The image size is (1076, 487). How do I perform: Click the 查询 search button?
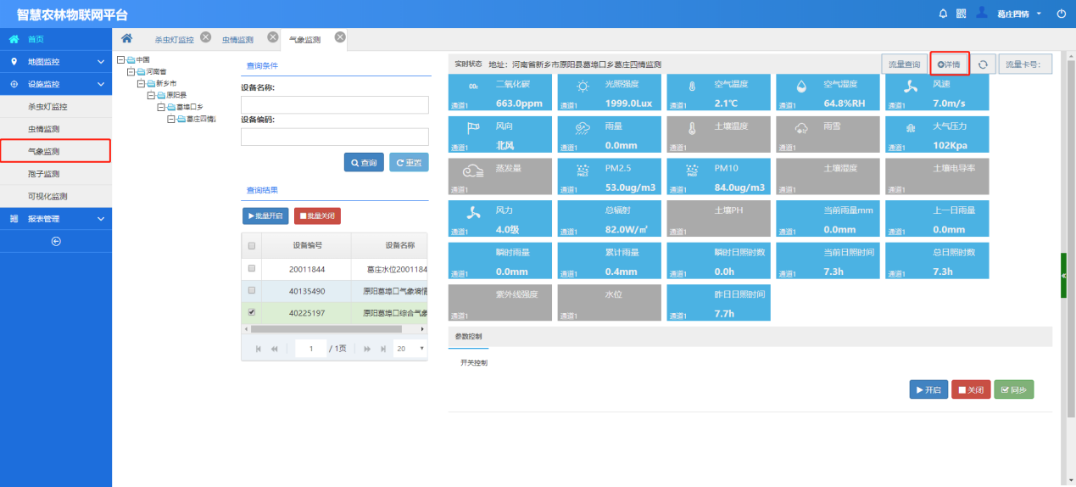(x=364, y=163)
